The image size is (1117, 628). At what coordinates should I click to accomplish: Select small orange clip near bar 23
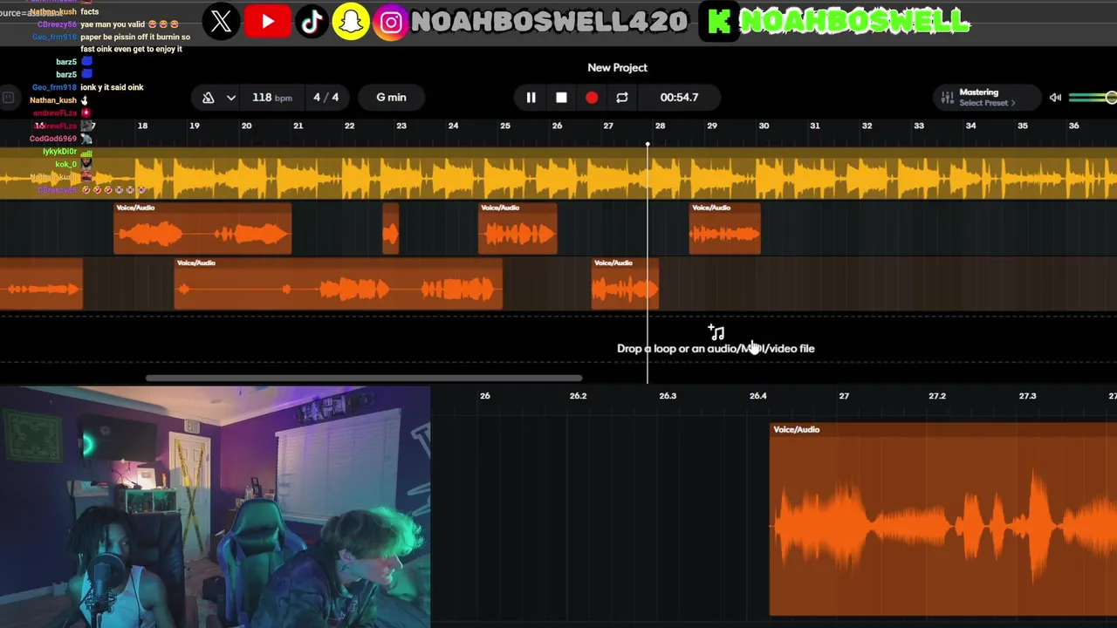pos(390,229)
